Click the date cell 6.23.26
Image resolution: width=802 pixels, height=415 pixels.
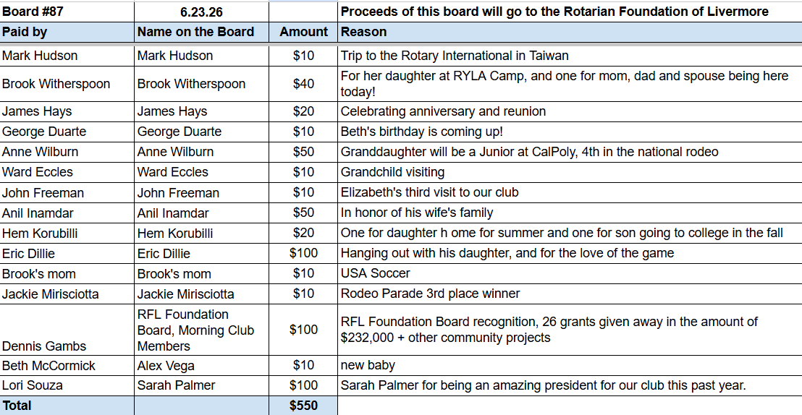coord(201,12)
